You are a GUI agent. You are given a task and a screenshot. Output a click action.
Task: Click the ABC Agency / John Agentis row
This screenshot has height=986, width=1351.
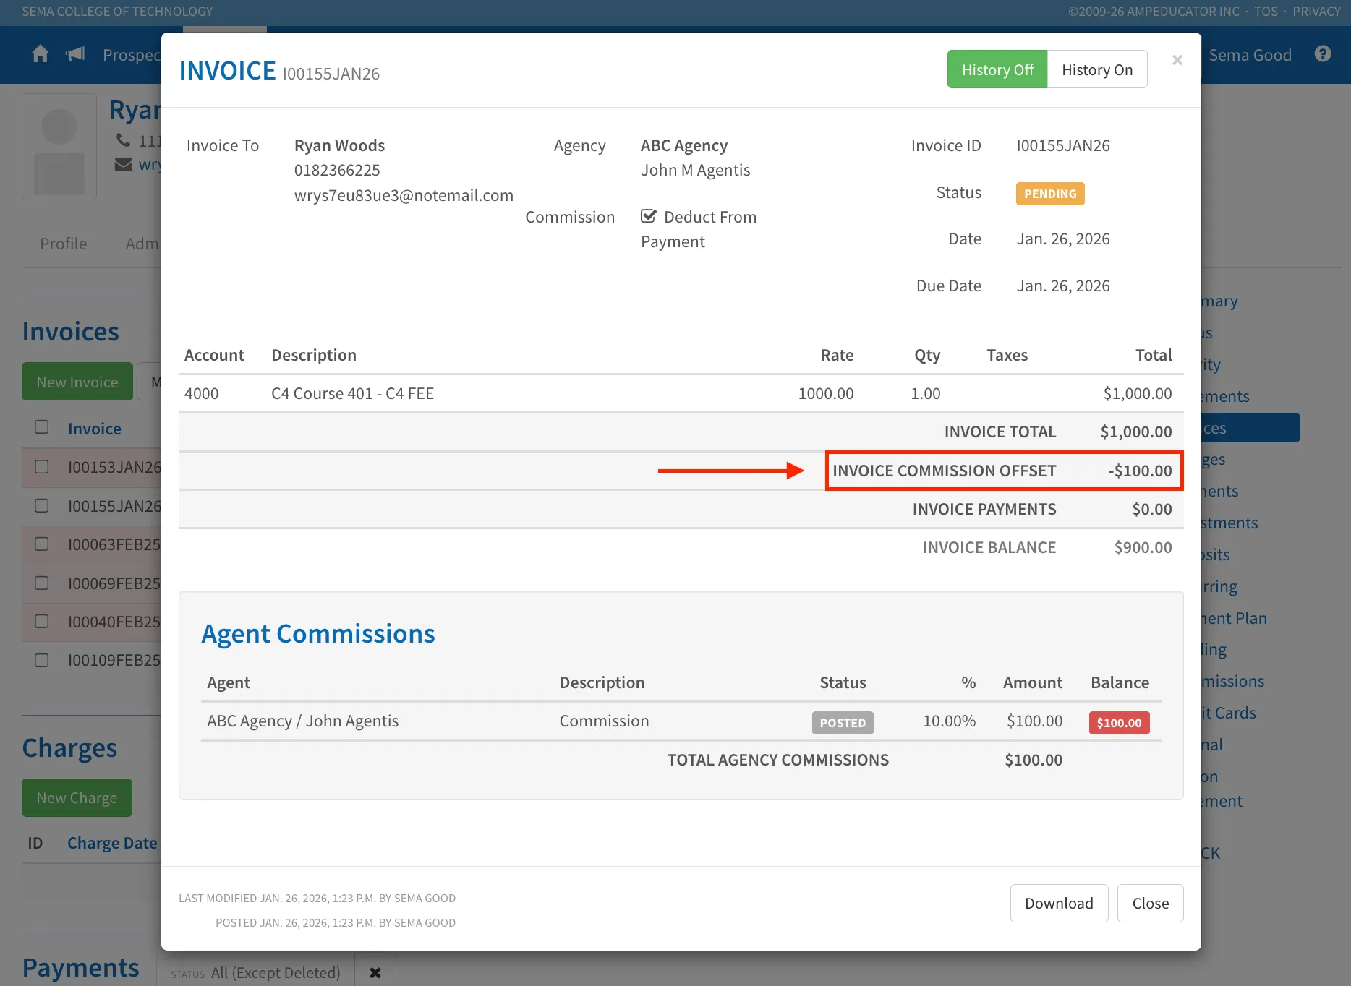pyautogui.click(x=681, y=721)
